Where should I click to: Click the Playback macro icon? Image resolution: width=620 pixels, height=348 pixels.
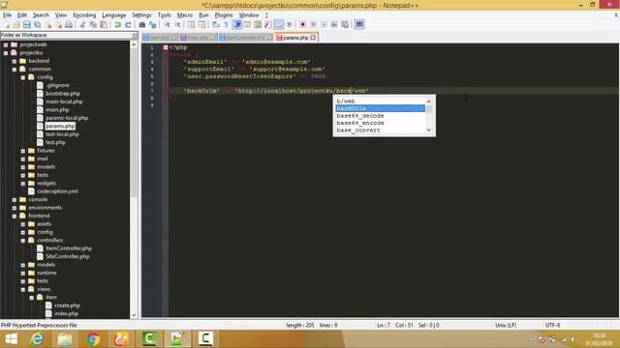point(325,24)
